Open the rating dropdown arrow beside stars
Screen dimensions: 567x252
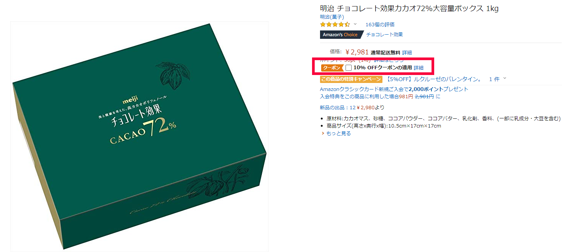pos(355,24)
